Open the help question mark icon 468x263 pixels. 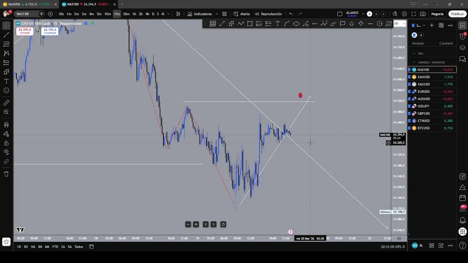(463, 245)
